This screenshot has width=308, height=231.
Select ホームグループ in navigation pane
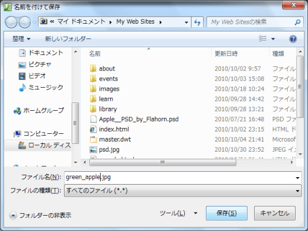coord(38,110)
